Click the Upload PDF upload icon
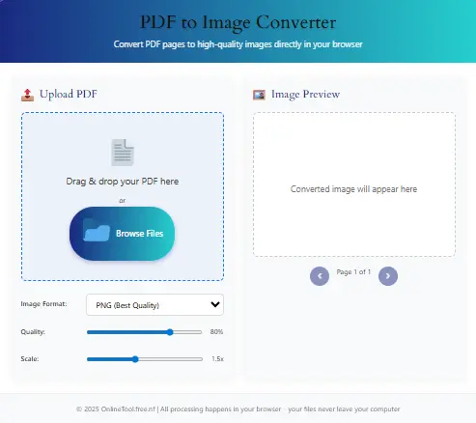Screen dimensions: 476x423 (27, 95)
